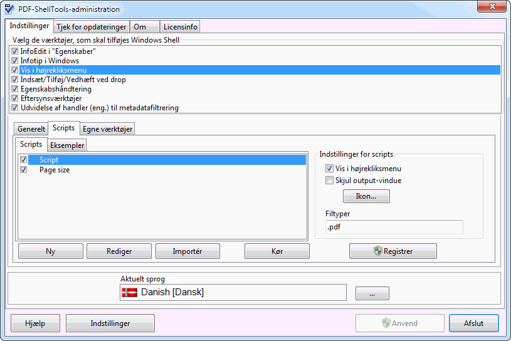Enable Skjul output-vindue checkbox
Viewport: 511px width, 341px height.
329,181
